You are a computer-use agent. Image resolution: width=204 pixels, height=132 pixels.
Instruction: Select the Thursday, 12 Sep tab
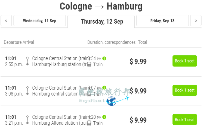tap(101, 21)
